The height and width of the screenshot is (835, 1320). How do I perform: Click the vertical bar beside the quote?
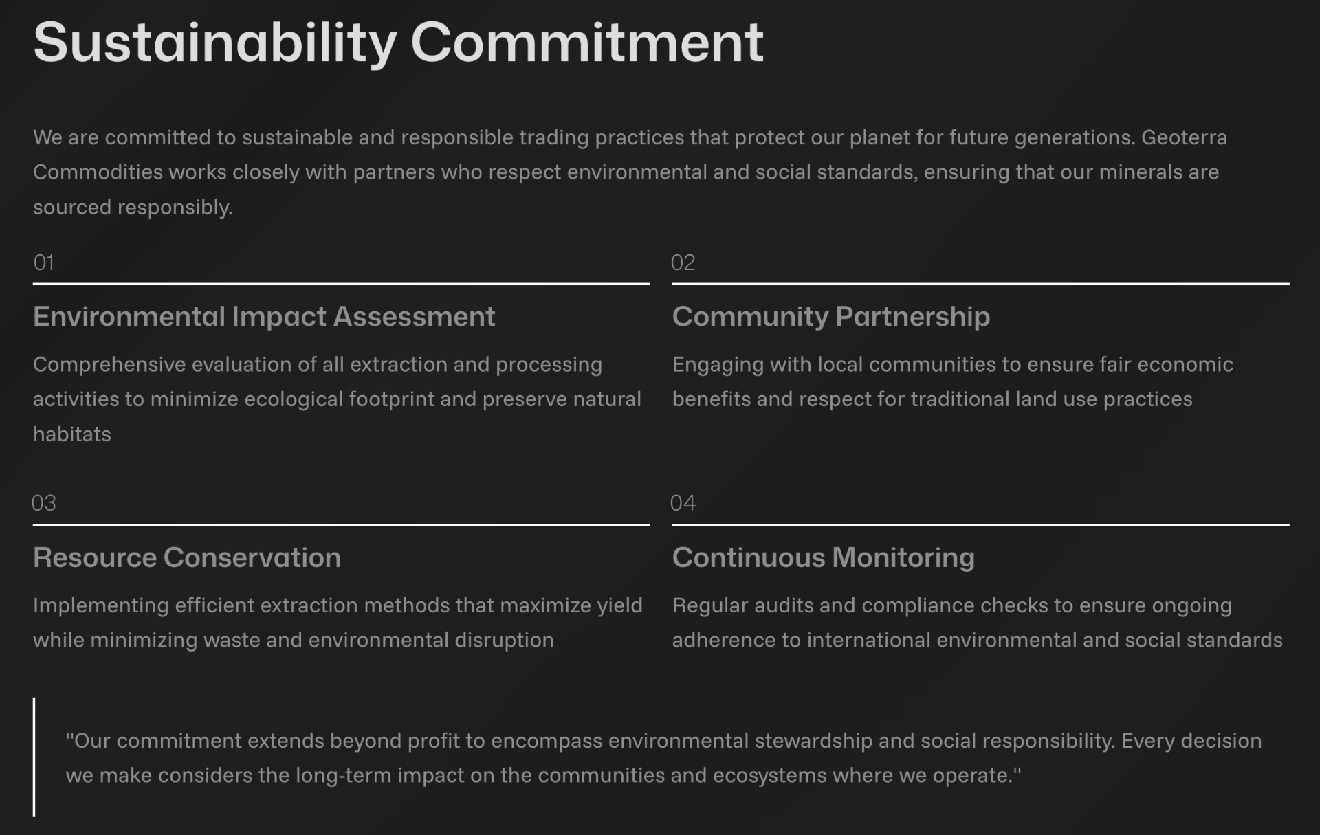[x=34, y=757]
